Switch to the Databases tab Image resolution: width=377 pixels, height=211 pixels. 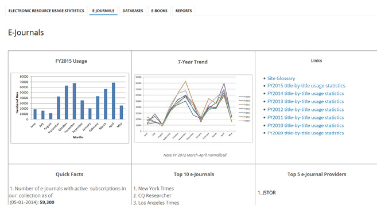(x=133, y=10)
